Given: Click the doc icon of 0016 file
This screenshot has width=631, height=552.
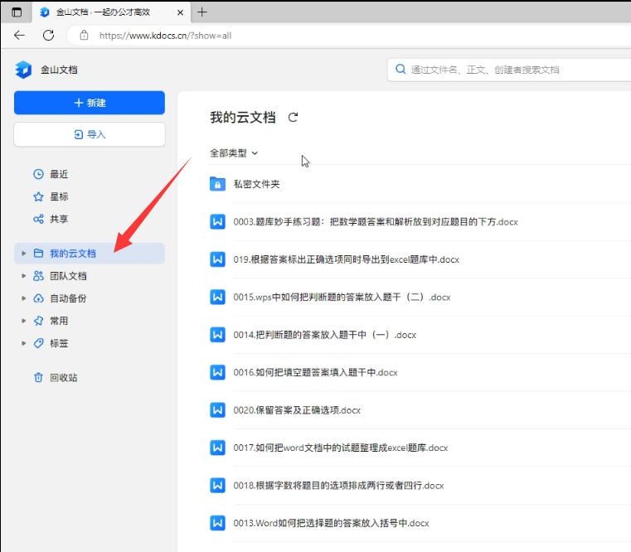Looking at the screenshot, I should pyautogui.click(x=218, y=372).
